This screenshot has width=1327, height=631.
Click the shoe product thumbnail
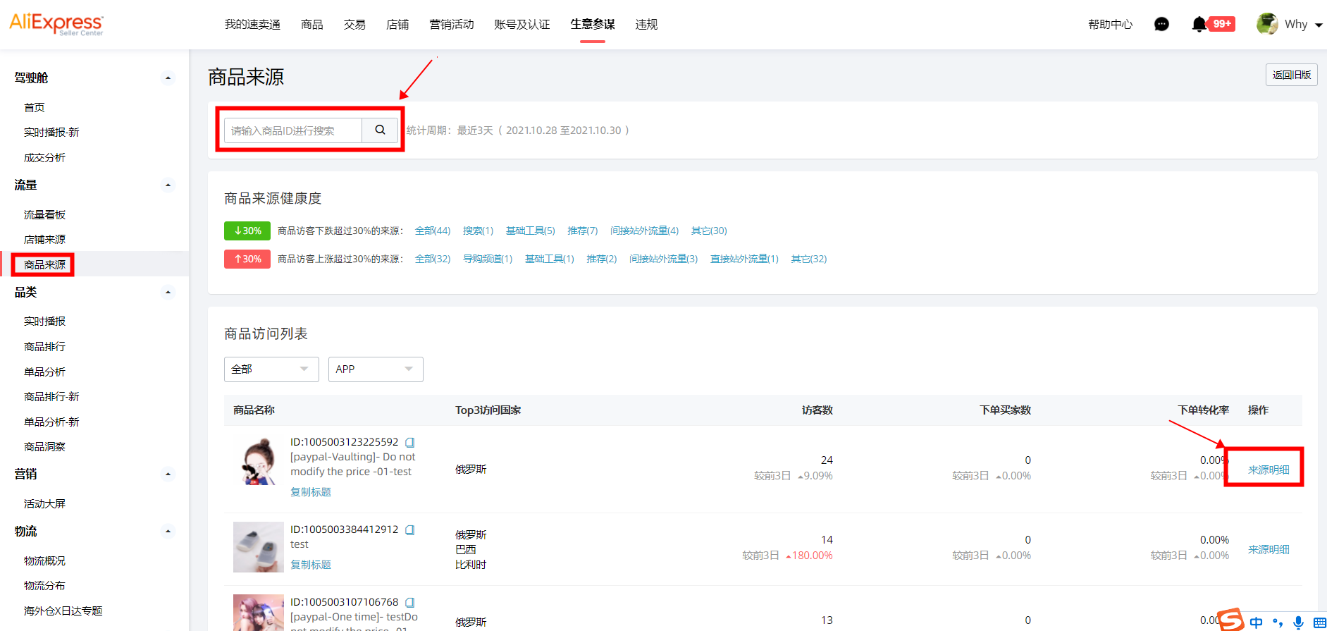[x=258, y=546]
